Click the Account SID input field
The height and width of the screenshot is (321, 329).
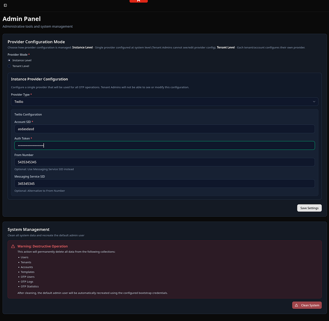164,129
